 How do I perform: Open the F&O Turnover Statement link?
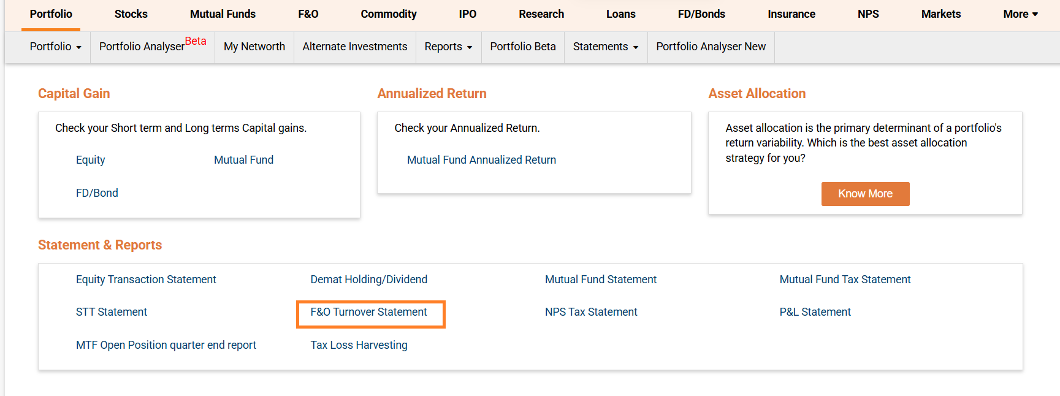click(368, 312)
